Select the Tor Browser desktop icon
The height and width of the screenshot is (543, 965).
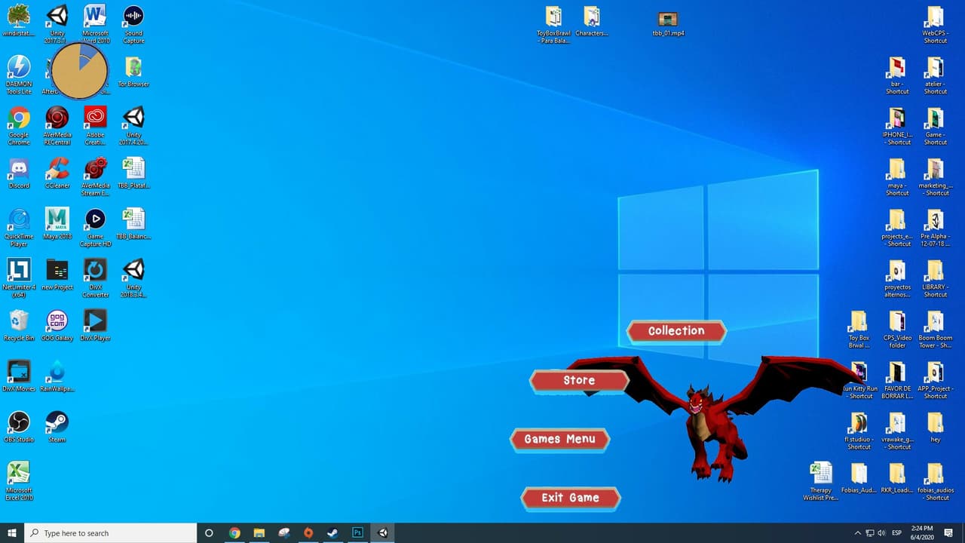(x=133, y=72)
